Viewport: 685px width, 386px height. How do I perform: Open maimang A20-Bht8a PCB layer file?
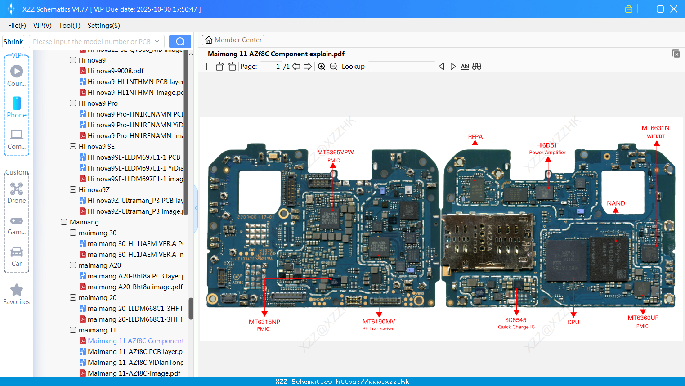131,276
